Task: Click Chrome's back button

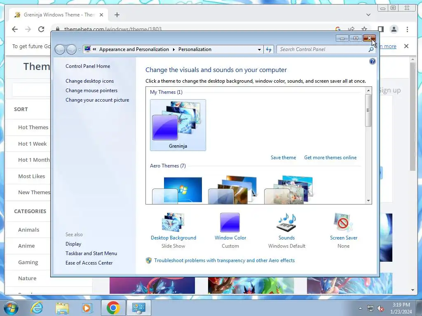Action: (x=15, y=29)
